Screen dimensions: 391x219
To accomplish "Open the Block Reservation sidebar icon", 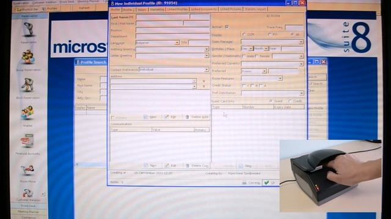I will (27, 85).
